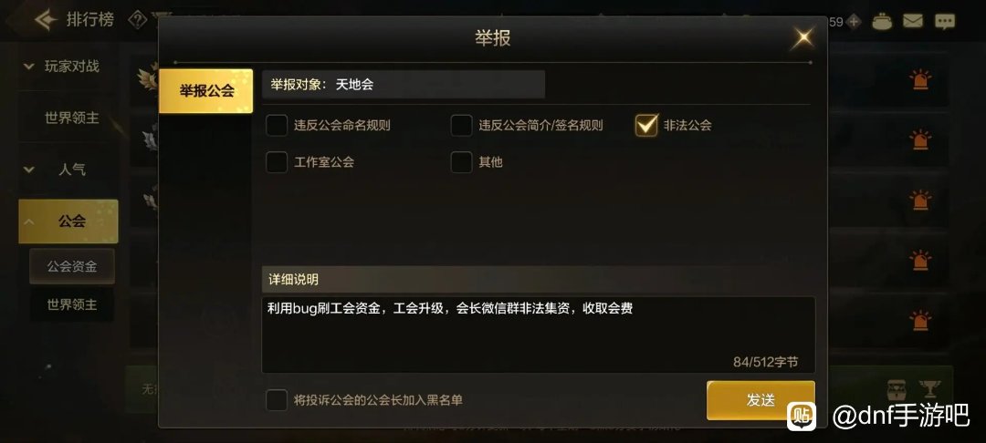
Task: Open the help question mark icon
Action: 137,20
